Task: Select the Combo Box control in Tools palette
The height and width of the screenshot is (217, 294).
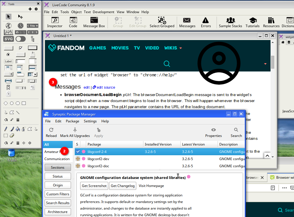Action: click(33, 74)
